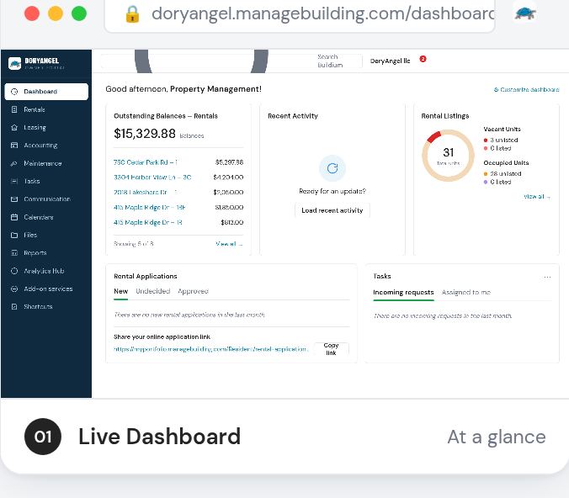Open 415 Maple Ridge Dr $813.00 link
569x498 pixels.
tap(147, 222)
